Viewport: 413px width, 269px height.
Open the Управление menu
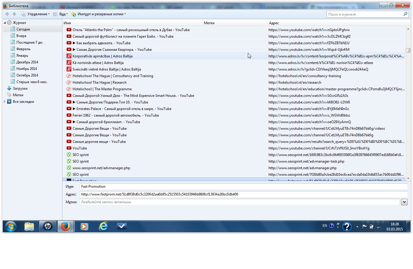point(35,14)
